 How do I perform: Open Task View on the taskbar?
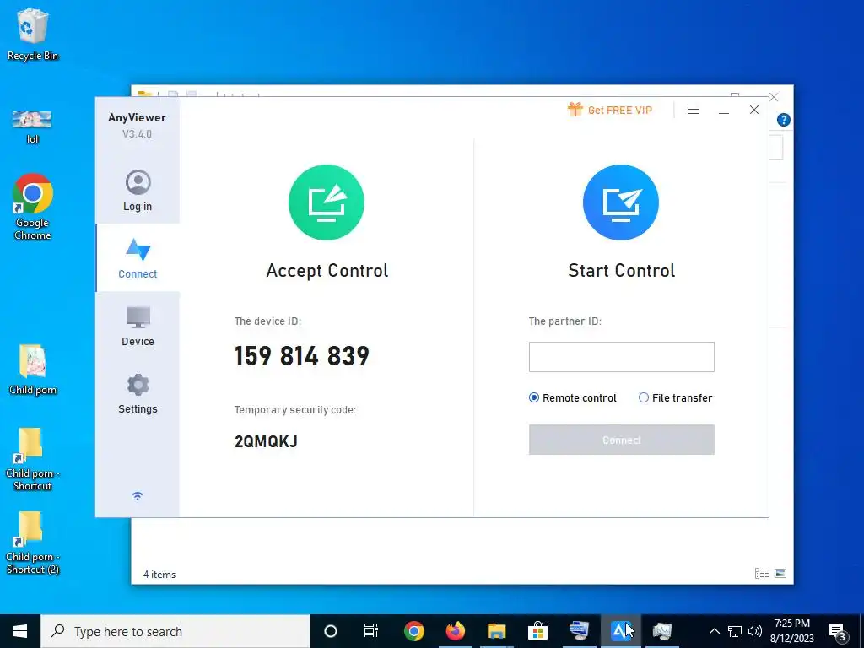tap(371, 631)
